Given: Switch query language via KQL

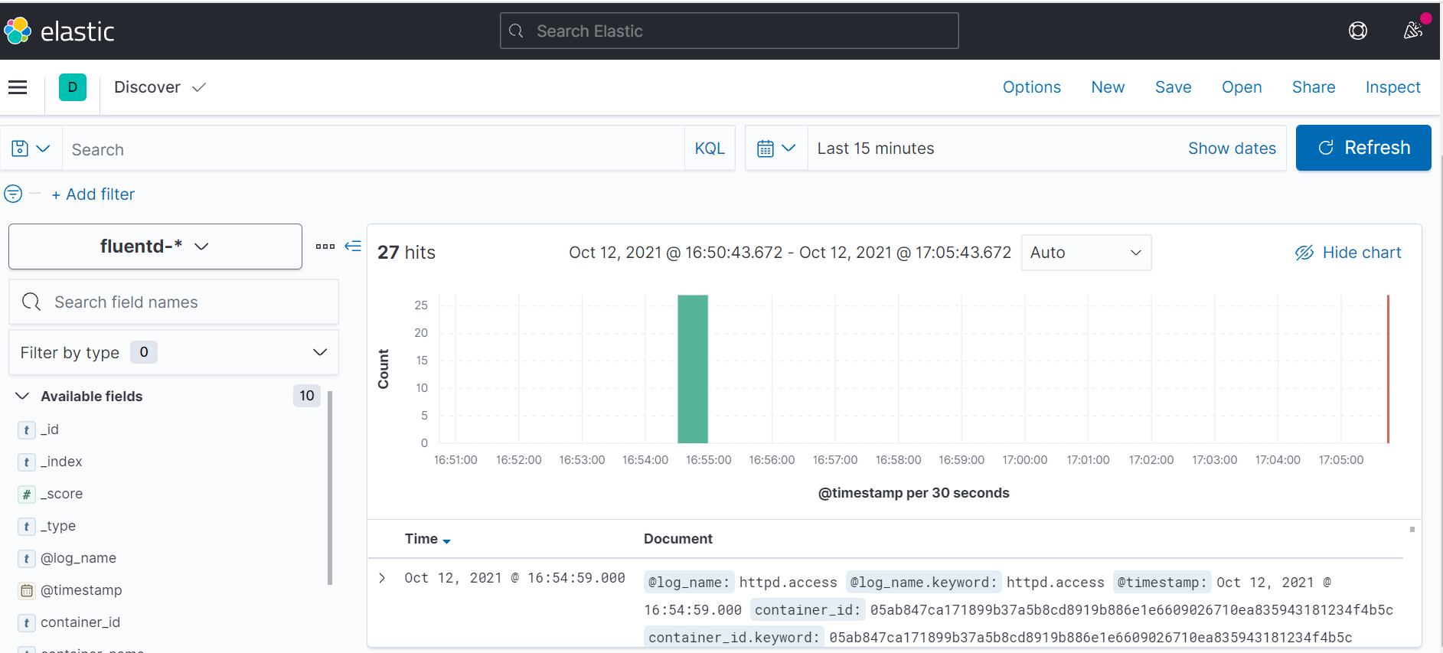Looking at the screenshot, I should (x=710, y=149).
